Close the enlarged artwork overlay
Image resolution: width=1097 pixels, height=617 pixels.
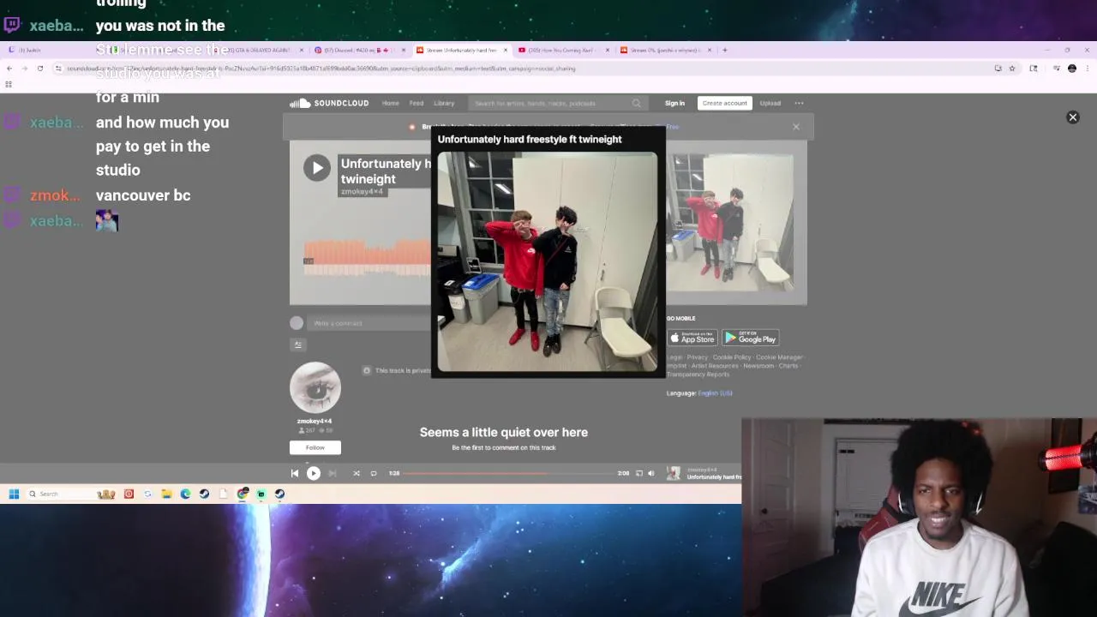1072,117
